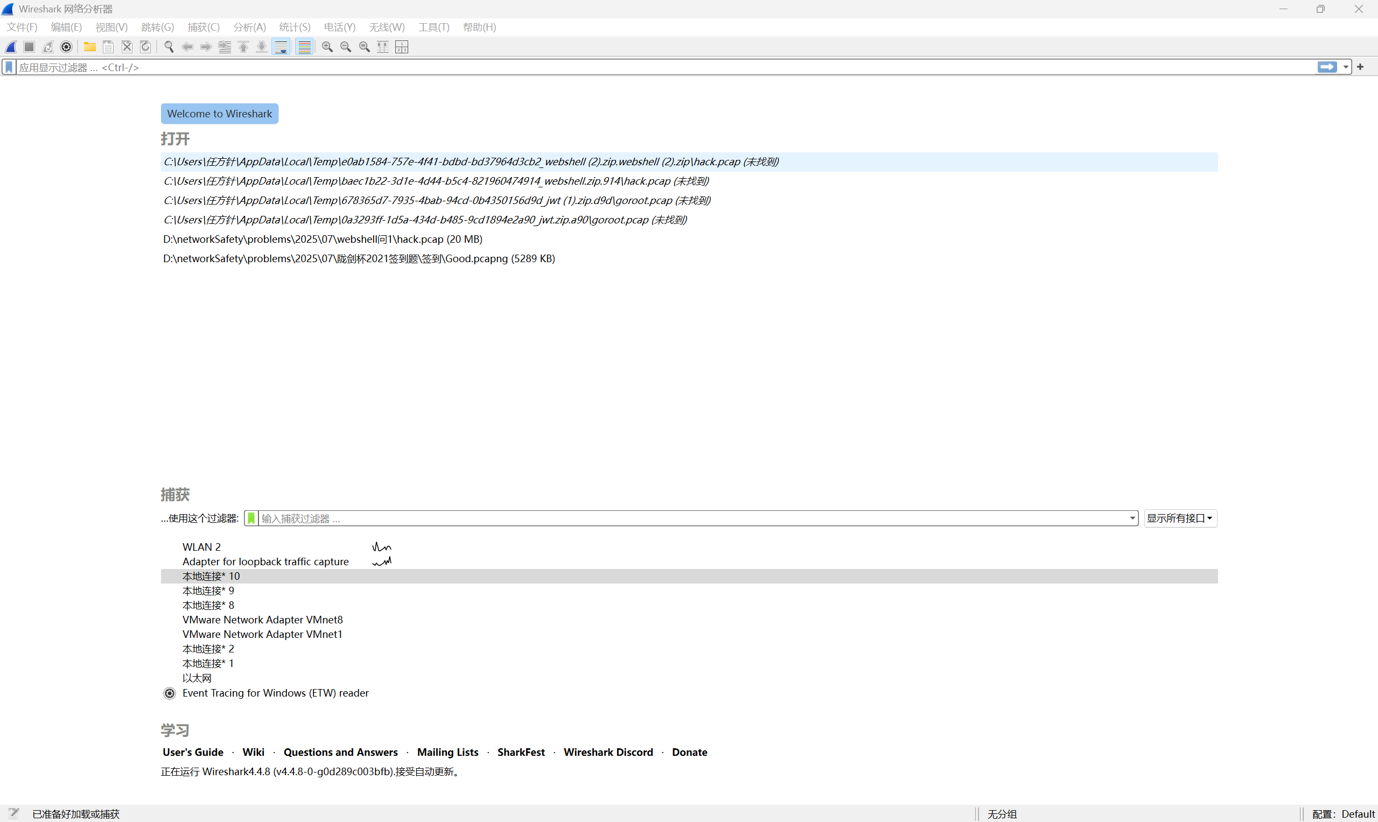Toggle packet list colorization

[304, 47]
